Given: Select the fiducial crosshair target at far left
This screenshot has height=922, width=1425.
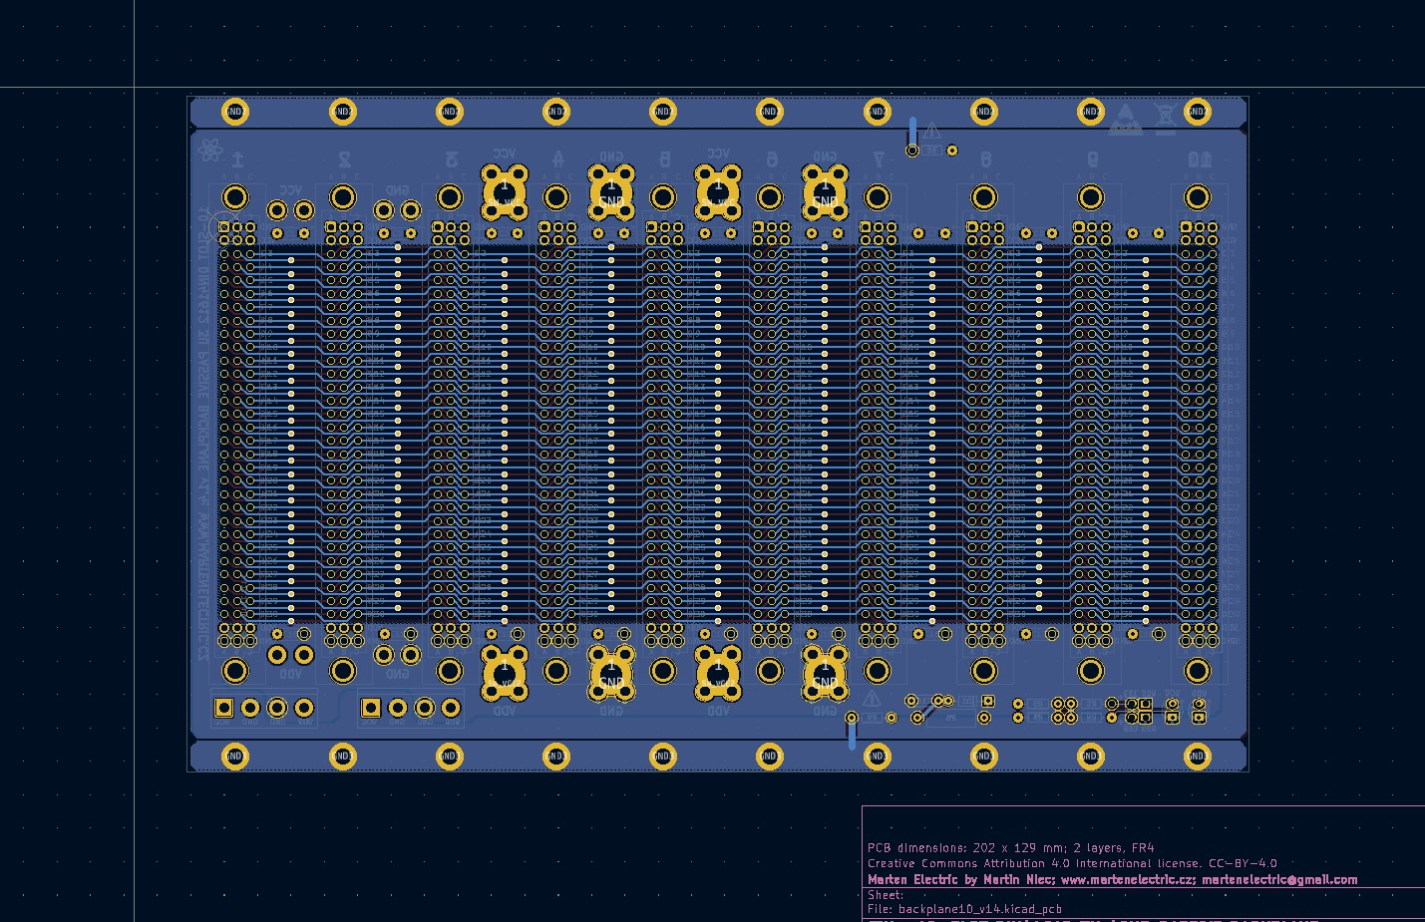Looking at the screenshot, I should pos(215,215).
